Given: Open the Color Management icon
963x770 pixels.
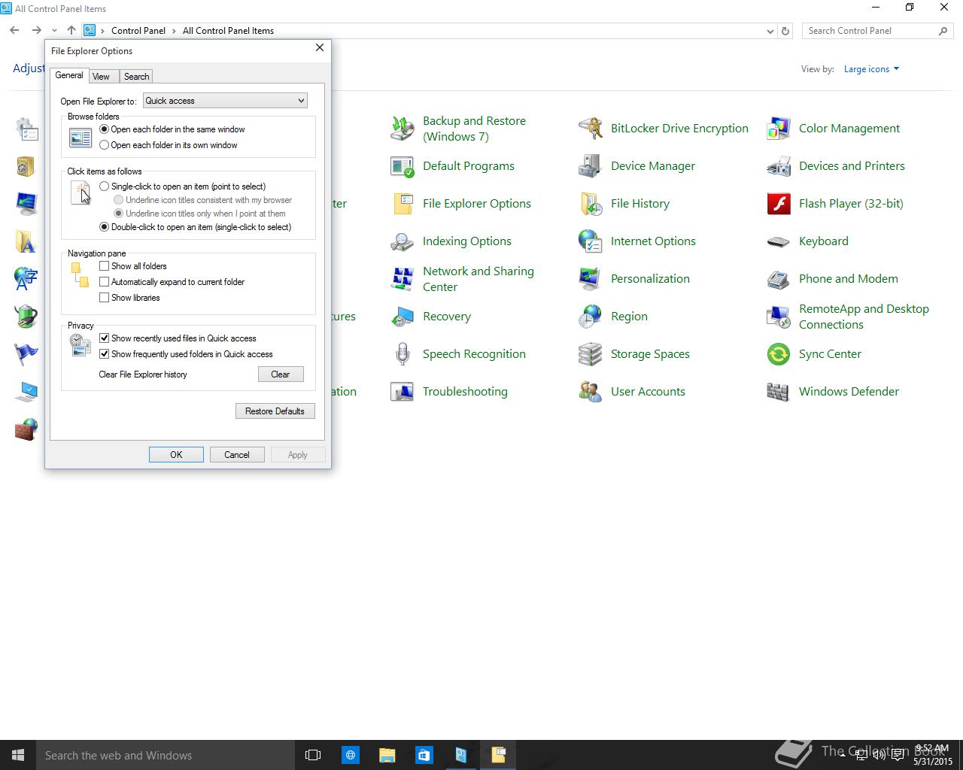Looking at the screenshot, I should 779,129.
